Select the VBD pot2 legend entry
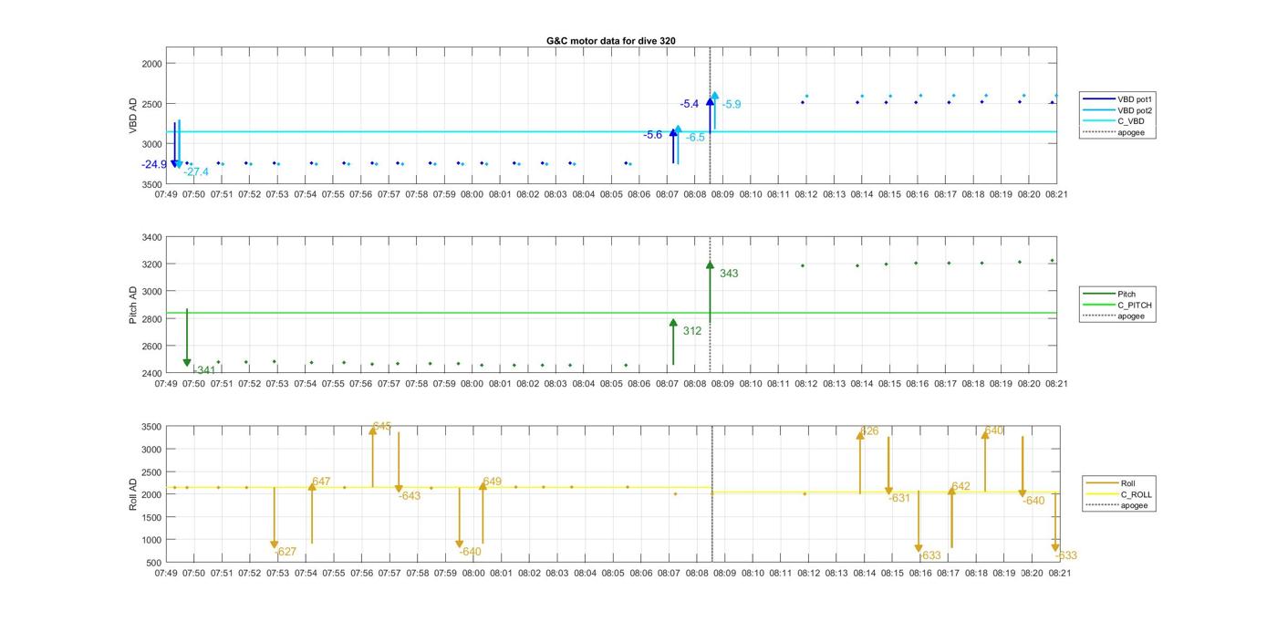 coord(1118,110)
